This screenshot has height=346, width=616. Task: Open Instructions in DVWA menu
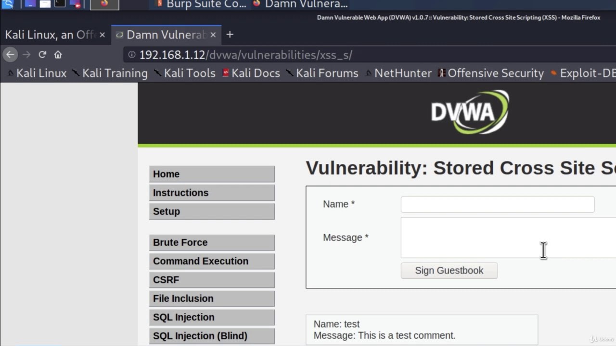tap(212, 193)
